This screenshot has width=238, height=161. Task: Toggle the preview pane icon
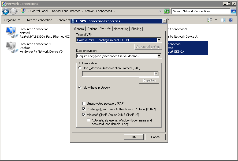pos(223,20)
